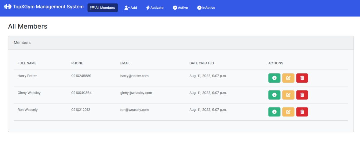
Task: Click phone number 0210040364
Action: pos(82,93)
